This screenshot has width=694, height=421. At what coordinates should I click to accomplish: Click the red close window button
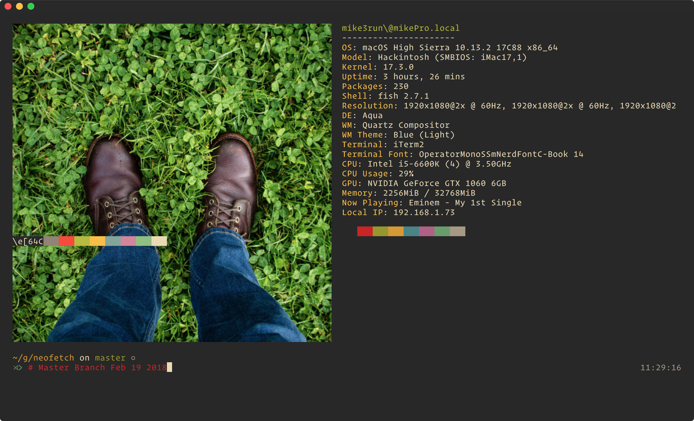tap(8, 6)
